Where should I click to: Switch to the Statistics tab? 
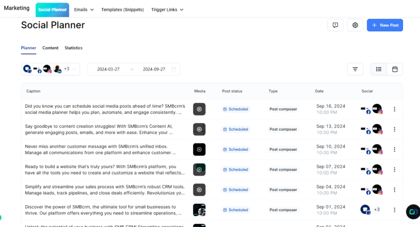[x=73, y=48]
